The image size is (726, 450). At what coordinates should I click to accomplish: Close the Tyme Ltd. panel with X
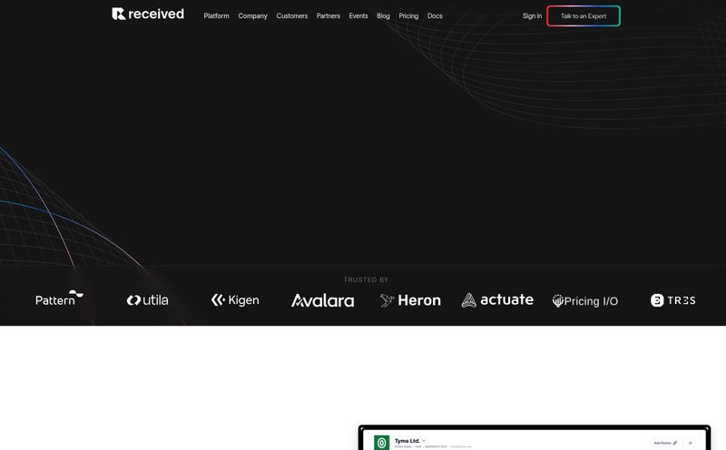(x=690, y=443)
